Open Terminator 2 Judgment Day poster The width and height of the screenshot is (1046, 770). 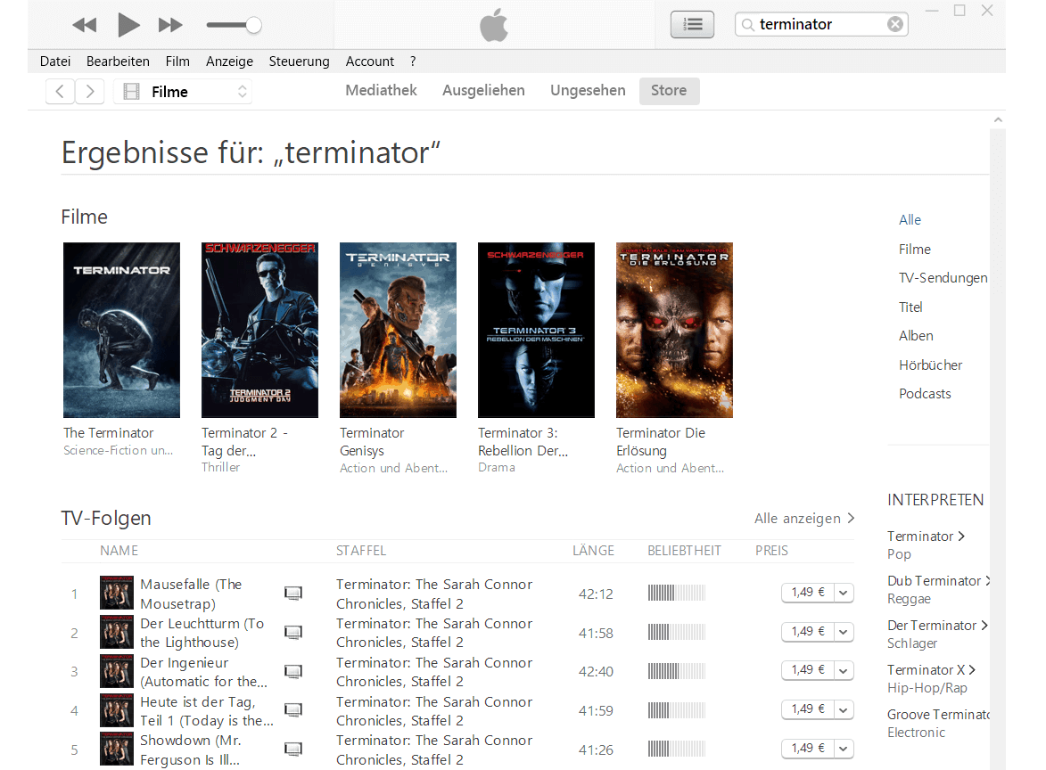[259, 330]
